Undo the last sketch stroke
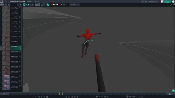 tap(64, 5)
